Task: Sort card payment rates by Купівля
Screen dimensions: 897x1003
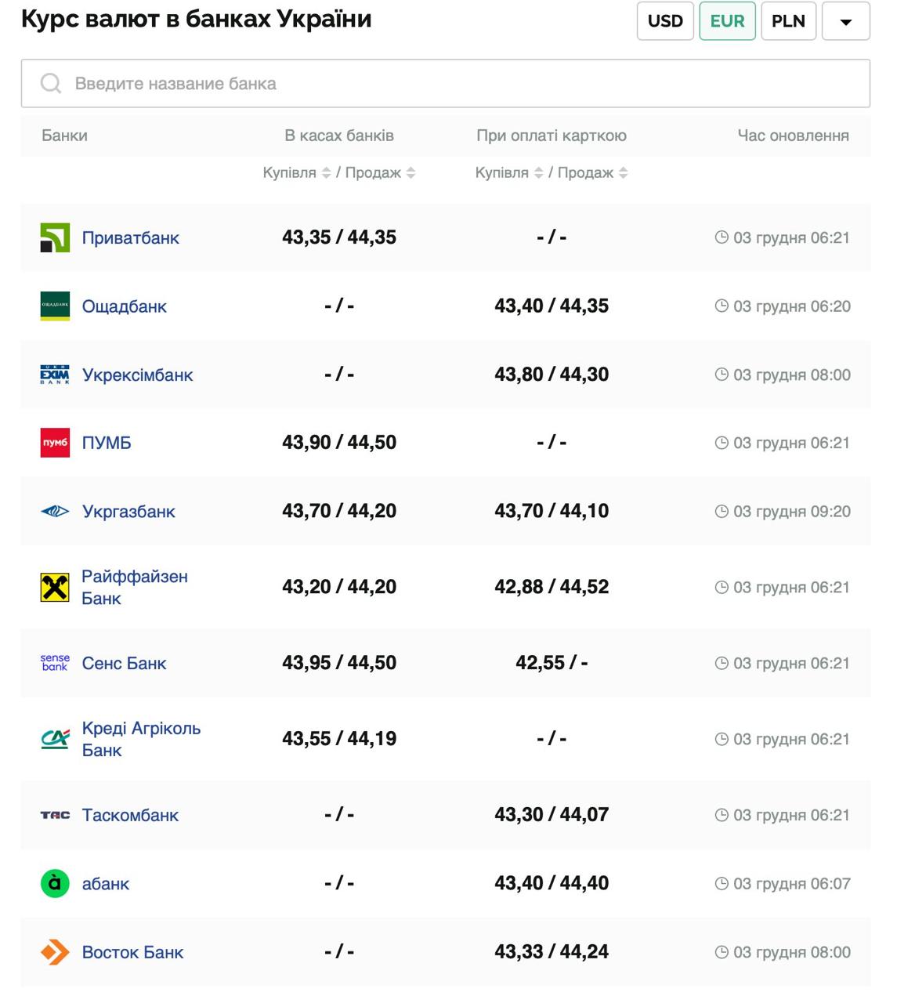Action: 538,173
